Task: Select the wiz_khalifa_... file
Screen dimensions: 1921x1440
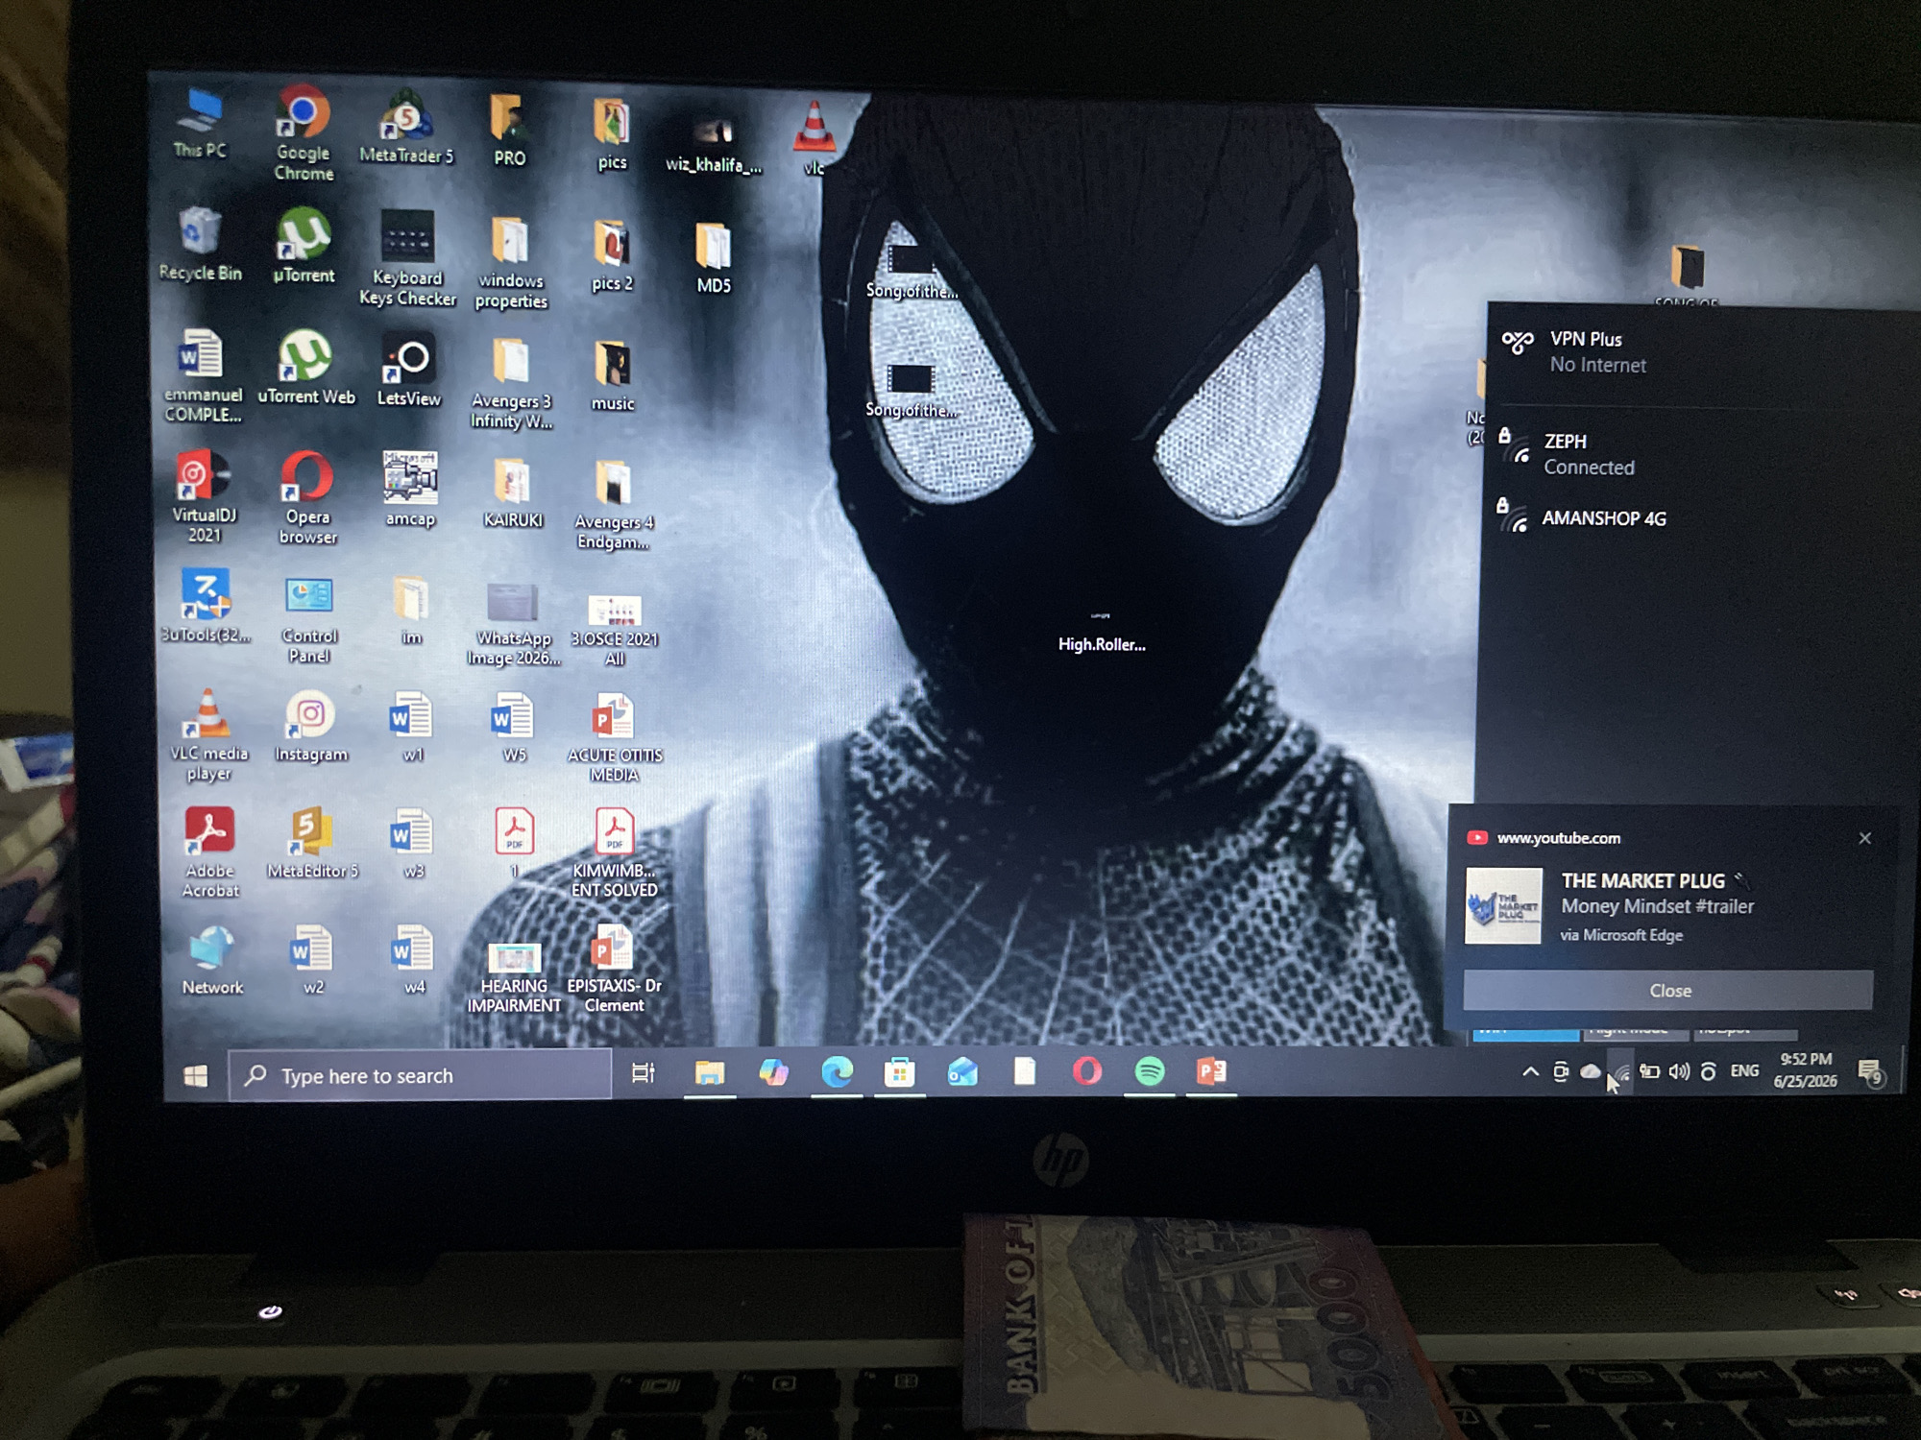Action: pos(713,144)
